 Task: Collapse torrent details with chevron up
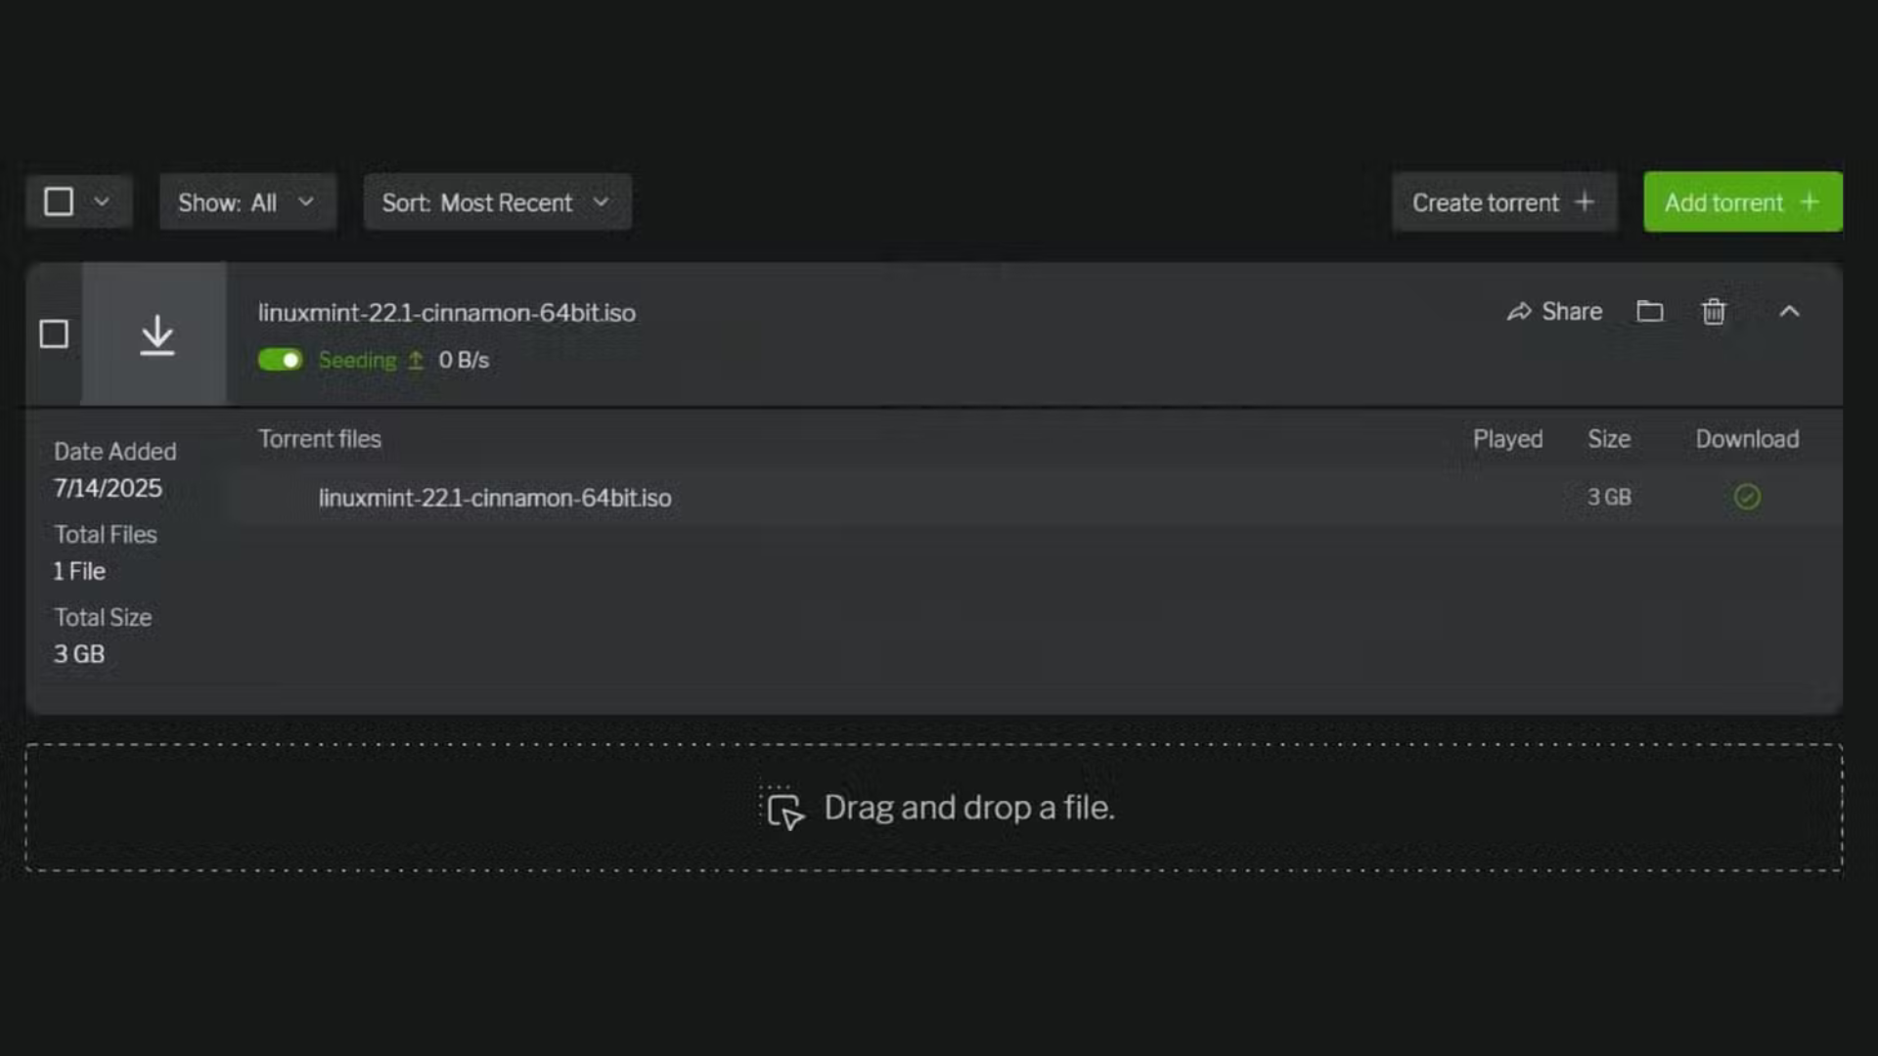[1789, 311]
